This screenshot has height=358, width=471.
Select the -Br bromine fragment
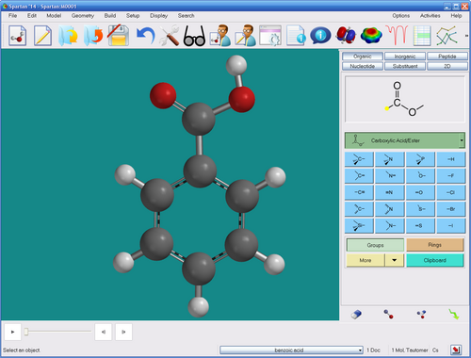point(451,209)
